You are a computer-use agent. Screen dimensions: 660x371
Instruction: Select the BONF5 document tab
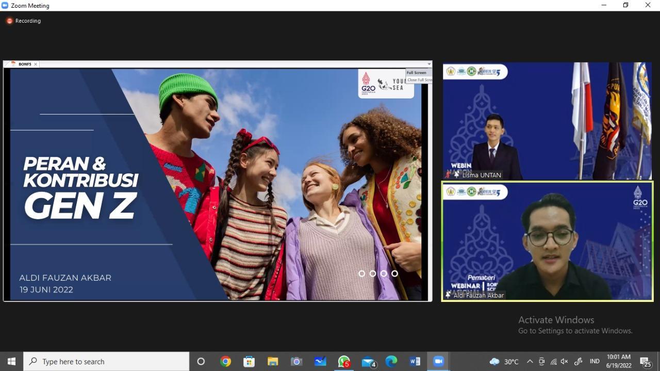pos(25,64)
